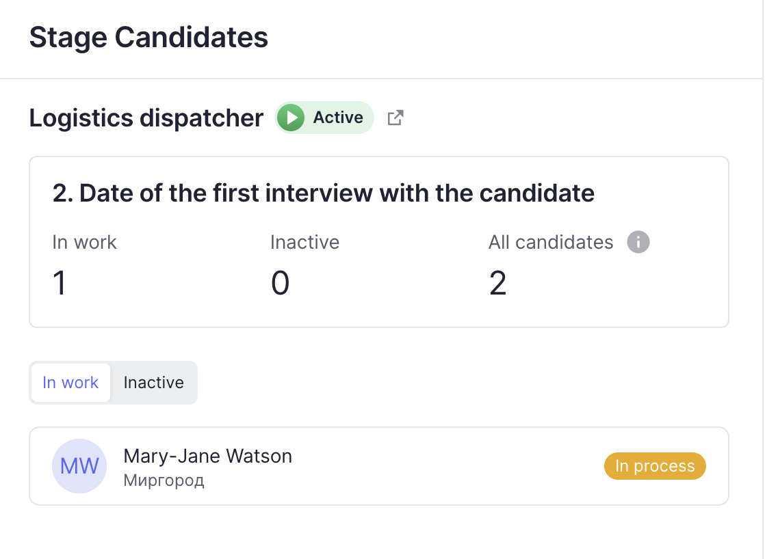Viewport: 765px width, 559px height.
Task: Expand the All candidates counter details
Action: [497, 282]
